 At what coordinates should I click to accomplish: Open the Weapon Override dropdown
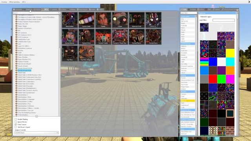click(36, 133)
